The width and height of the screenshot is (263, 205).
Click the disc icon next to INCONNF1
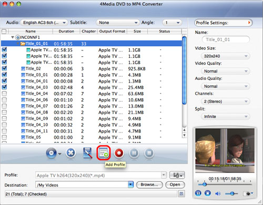pos(17,37)
